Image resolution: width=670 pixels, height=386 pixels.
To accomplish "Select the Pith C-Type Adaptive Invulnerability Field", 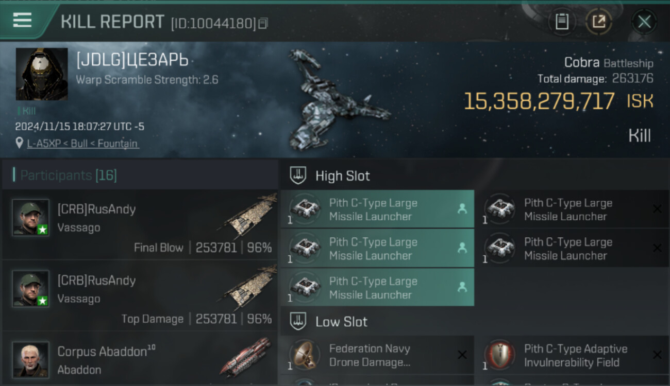I will tap(571, 355).
